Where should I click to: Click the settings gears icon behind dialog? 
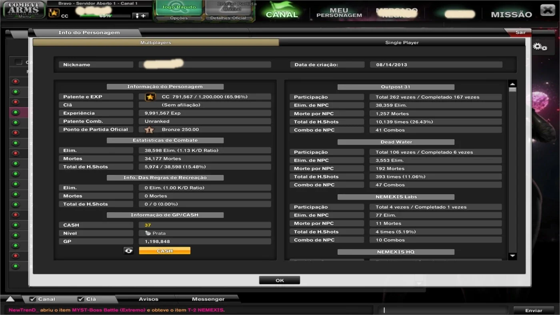point(540,47)
